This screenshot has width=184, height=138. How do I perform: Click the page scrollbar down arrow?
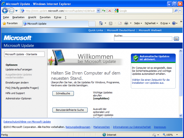pos(181,115)
